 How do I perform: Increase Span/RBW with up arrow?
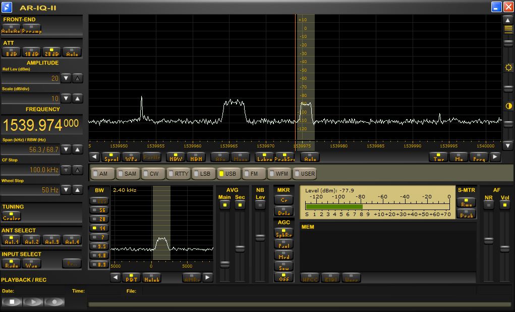[x=78, y=149]
